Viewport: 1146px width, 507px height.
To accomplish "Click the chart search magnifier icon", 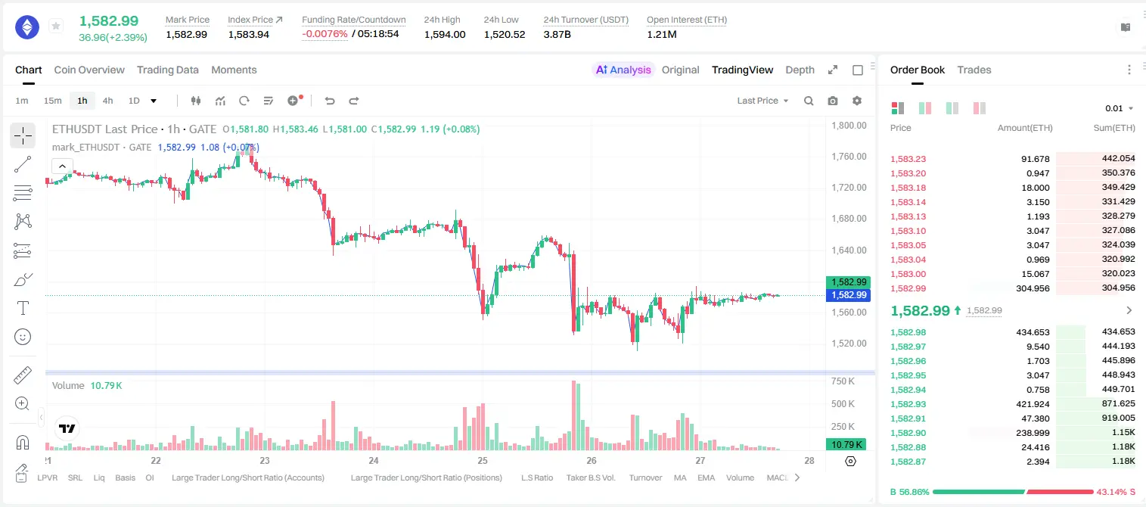I will [809, 101].
